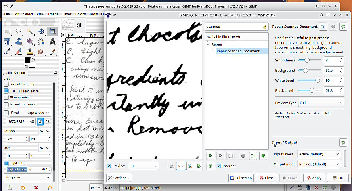Reset filter parameters icon top right
Screen dimensions: 352x191
click(343, 27)
